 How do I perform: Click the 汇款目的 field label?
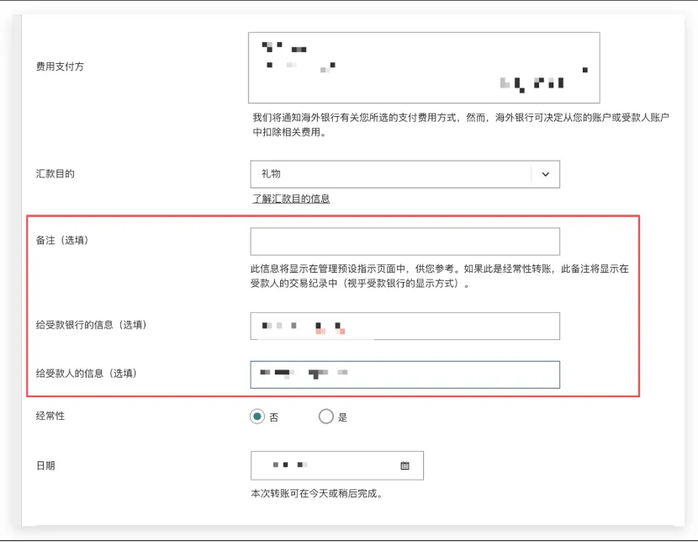(x=56, y=173)
